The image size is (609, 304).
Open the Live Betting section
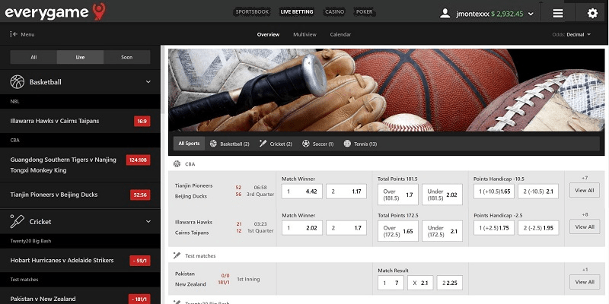(x=297, y=11)
